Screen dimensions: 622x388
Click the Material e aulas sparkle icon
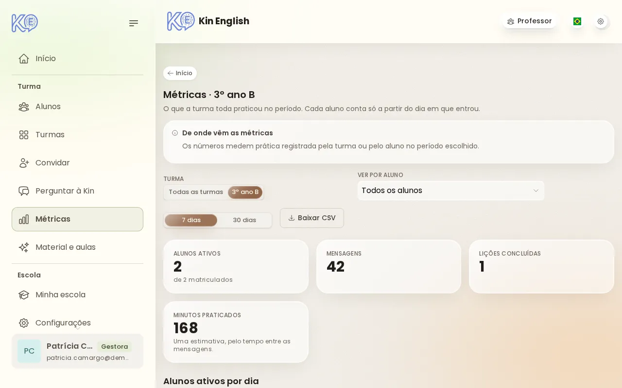click(x=24, y=247)
